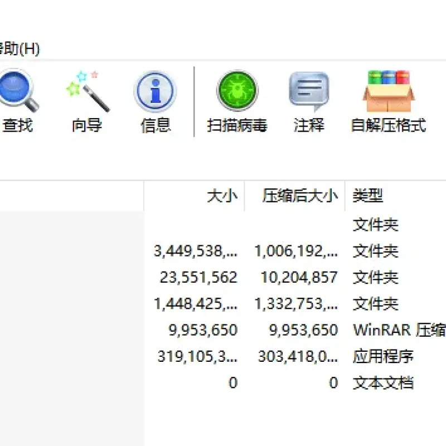This screenshot has height=446, width=446.
Task: Run 扫描病毒 virus scan icon
Action: pyautogui.click(x=237, y=90)
